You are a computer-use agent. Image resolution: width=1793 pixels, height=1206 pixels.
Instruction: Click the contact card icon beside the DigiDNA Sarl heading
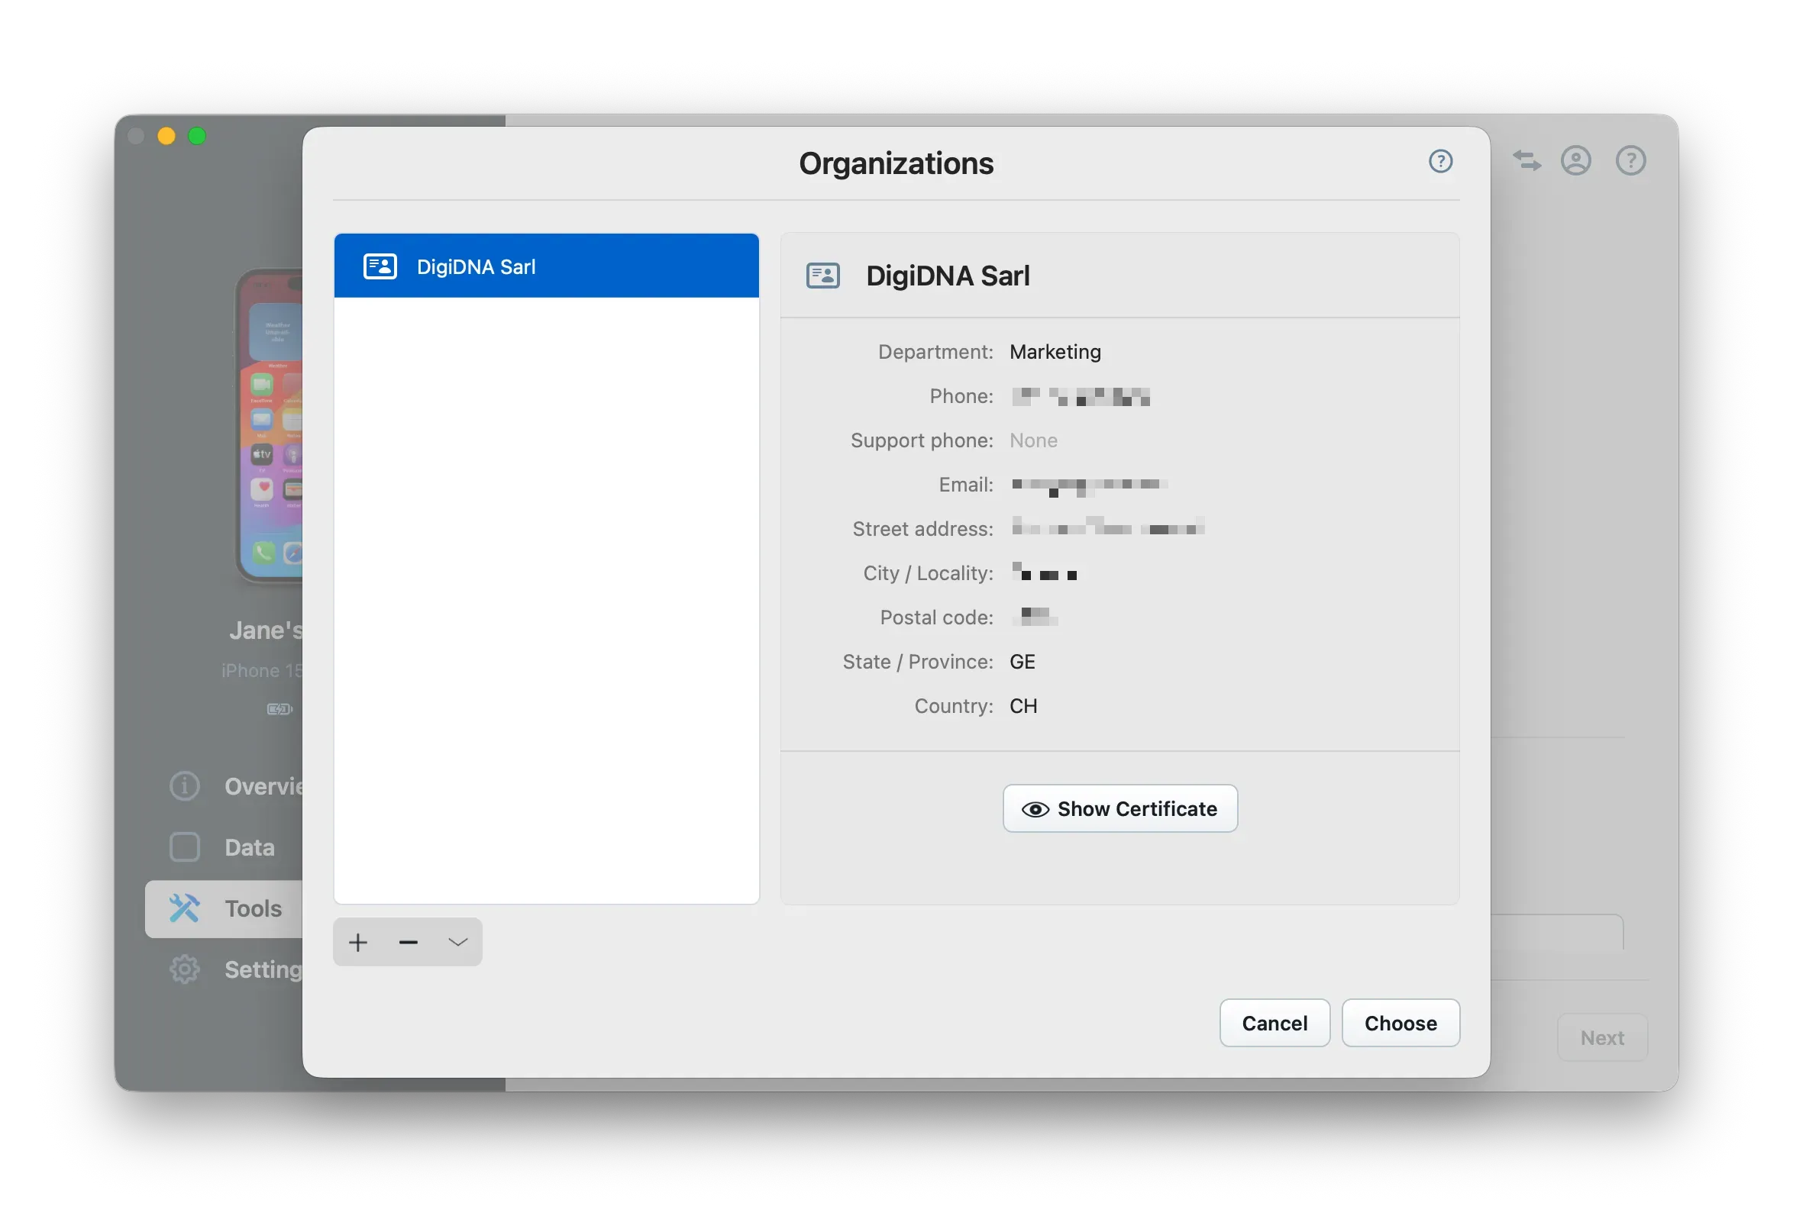click(822, 275)
